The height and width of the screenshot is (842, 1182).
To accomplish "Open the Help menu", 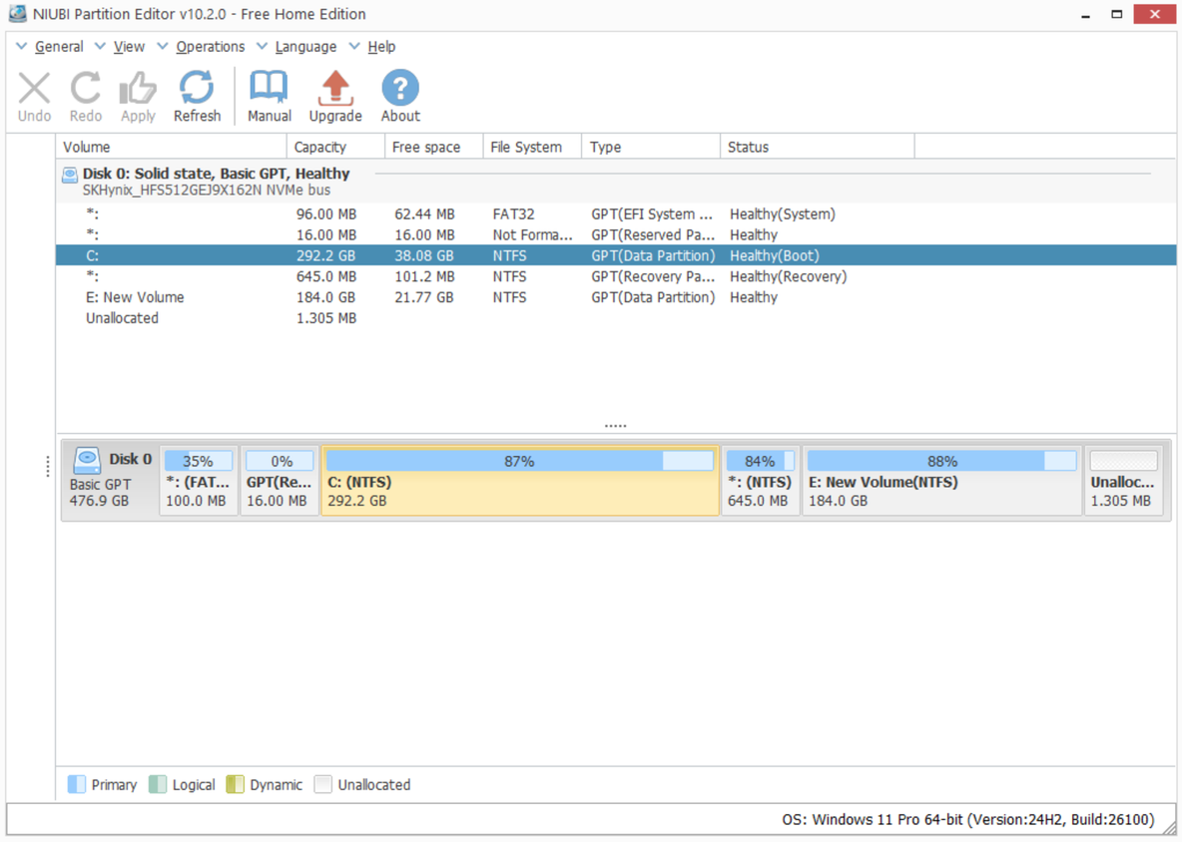I will point(381,47).
